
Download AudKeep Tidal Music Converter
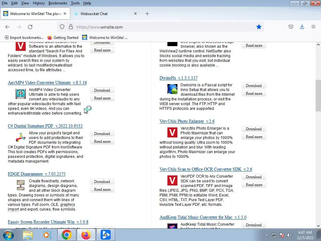[x=254, y=225]
